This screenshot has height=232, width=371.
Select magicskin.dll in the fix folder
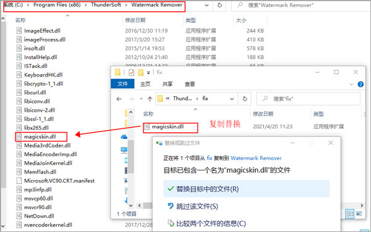(168, 126)
